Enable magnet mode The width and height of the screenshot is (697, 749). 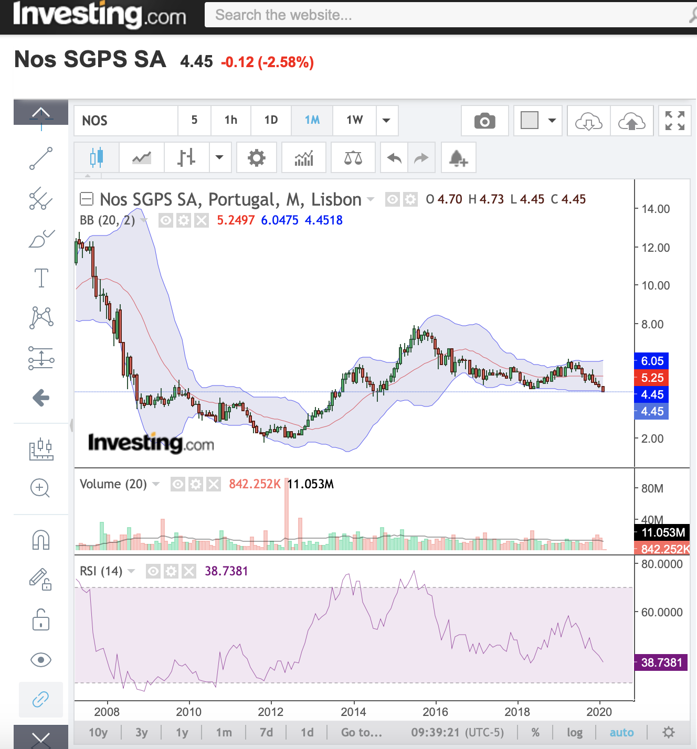click(41, 540)
